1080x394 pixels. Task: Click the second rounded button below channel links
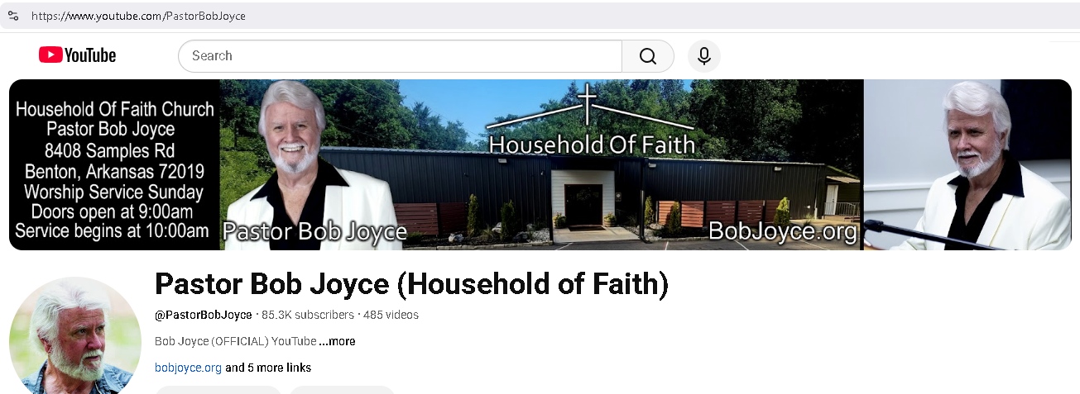point(343,390)
